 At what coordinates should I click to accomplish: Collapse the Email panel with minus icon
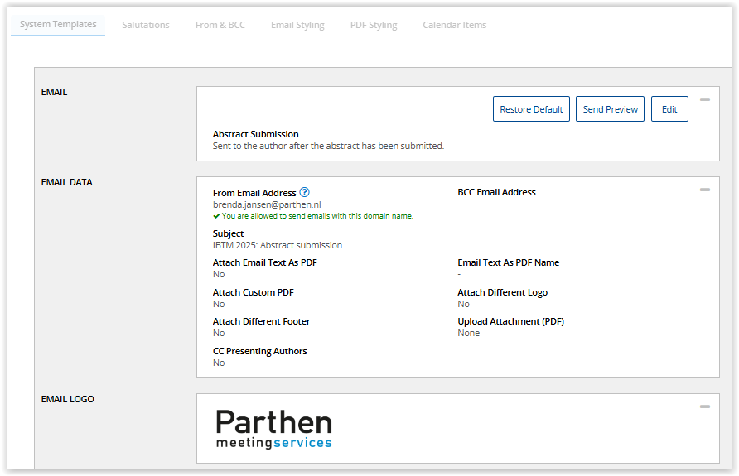pos(704,99)
